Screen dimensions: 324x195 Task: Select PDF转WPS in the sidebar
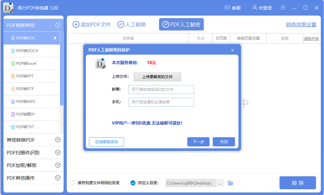pos(31,102)
